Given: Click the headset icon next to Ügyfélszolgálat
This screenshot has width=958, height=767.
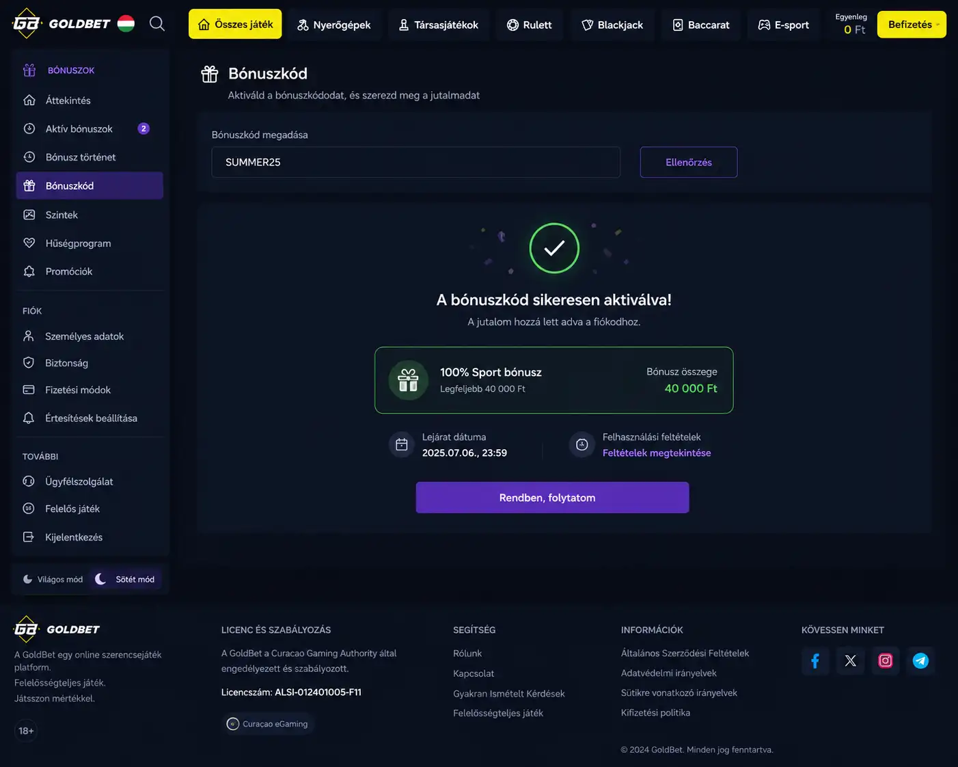Looking at the screenshot, I should pyautogui.click(x=29, y=481).
